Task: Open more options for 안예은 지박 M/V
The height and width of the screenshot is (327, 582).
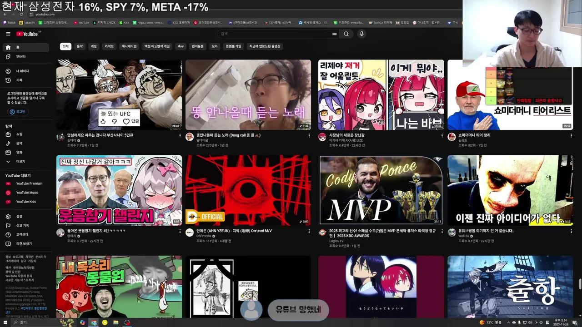Action: point(309,231)
